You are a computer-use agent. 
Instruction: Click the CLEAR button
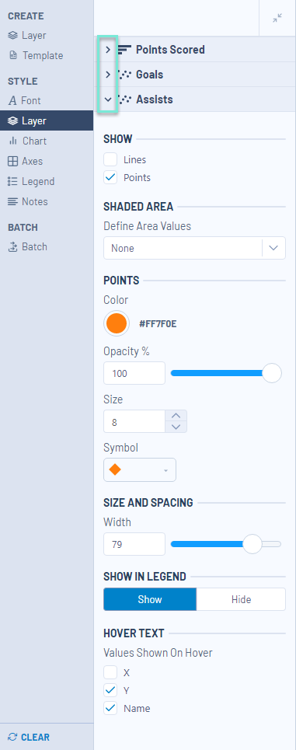pyautogui.click(x=30, y=737)
